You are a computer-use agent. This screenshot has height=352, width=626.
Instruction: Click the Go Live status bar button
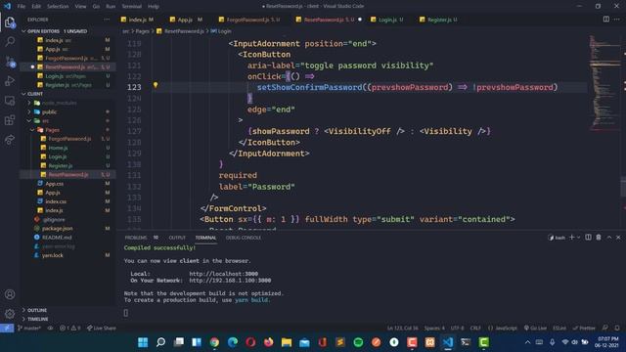tap(535, 328)
